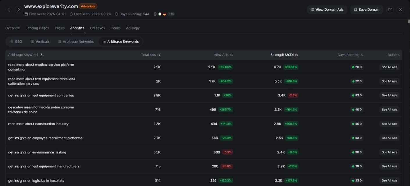Click Save Domain button

[x=367, y=10]
